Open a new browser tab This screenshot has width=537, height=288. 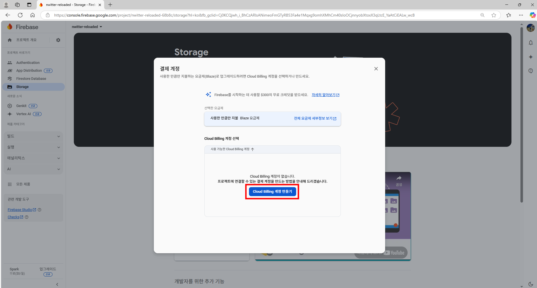tap(110, 5)
